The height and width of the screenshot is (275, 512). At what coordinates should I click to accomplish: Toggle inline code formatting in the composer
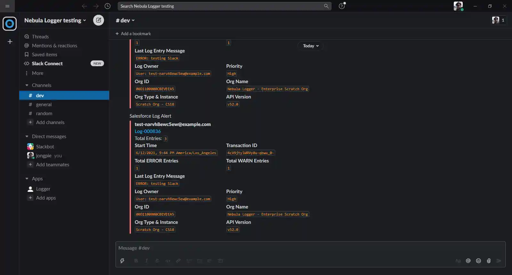[x=168, y=261]
